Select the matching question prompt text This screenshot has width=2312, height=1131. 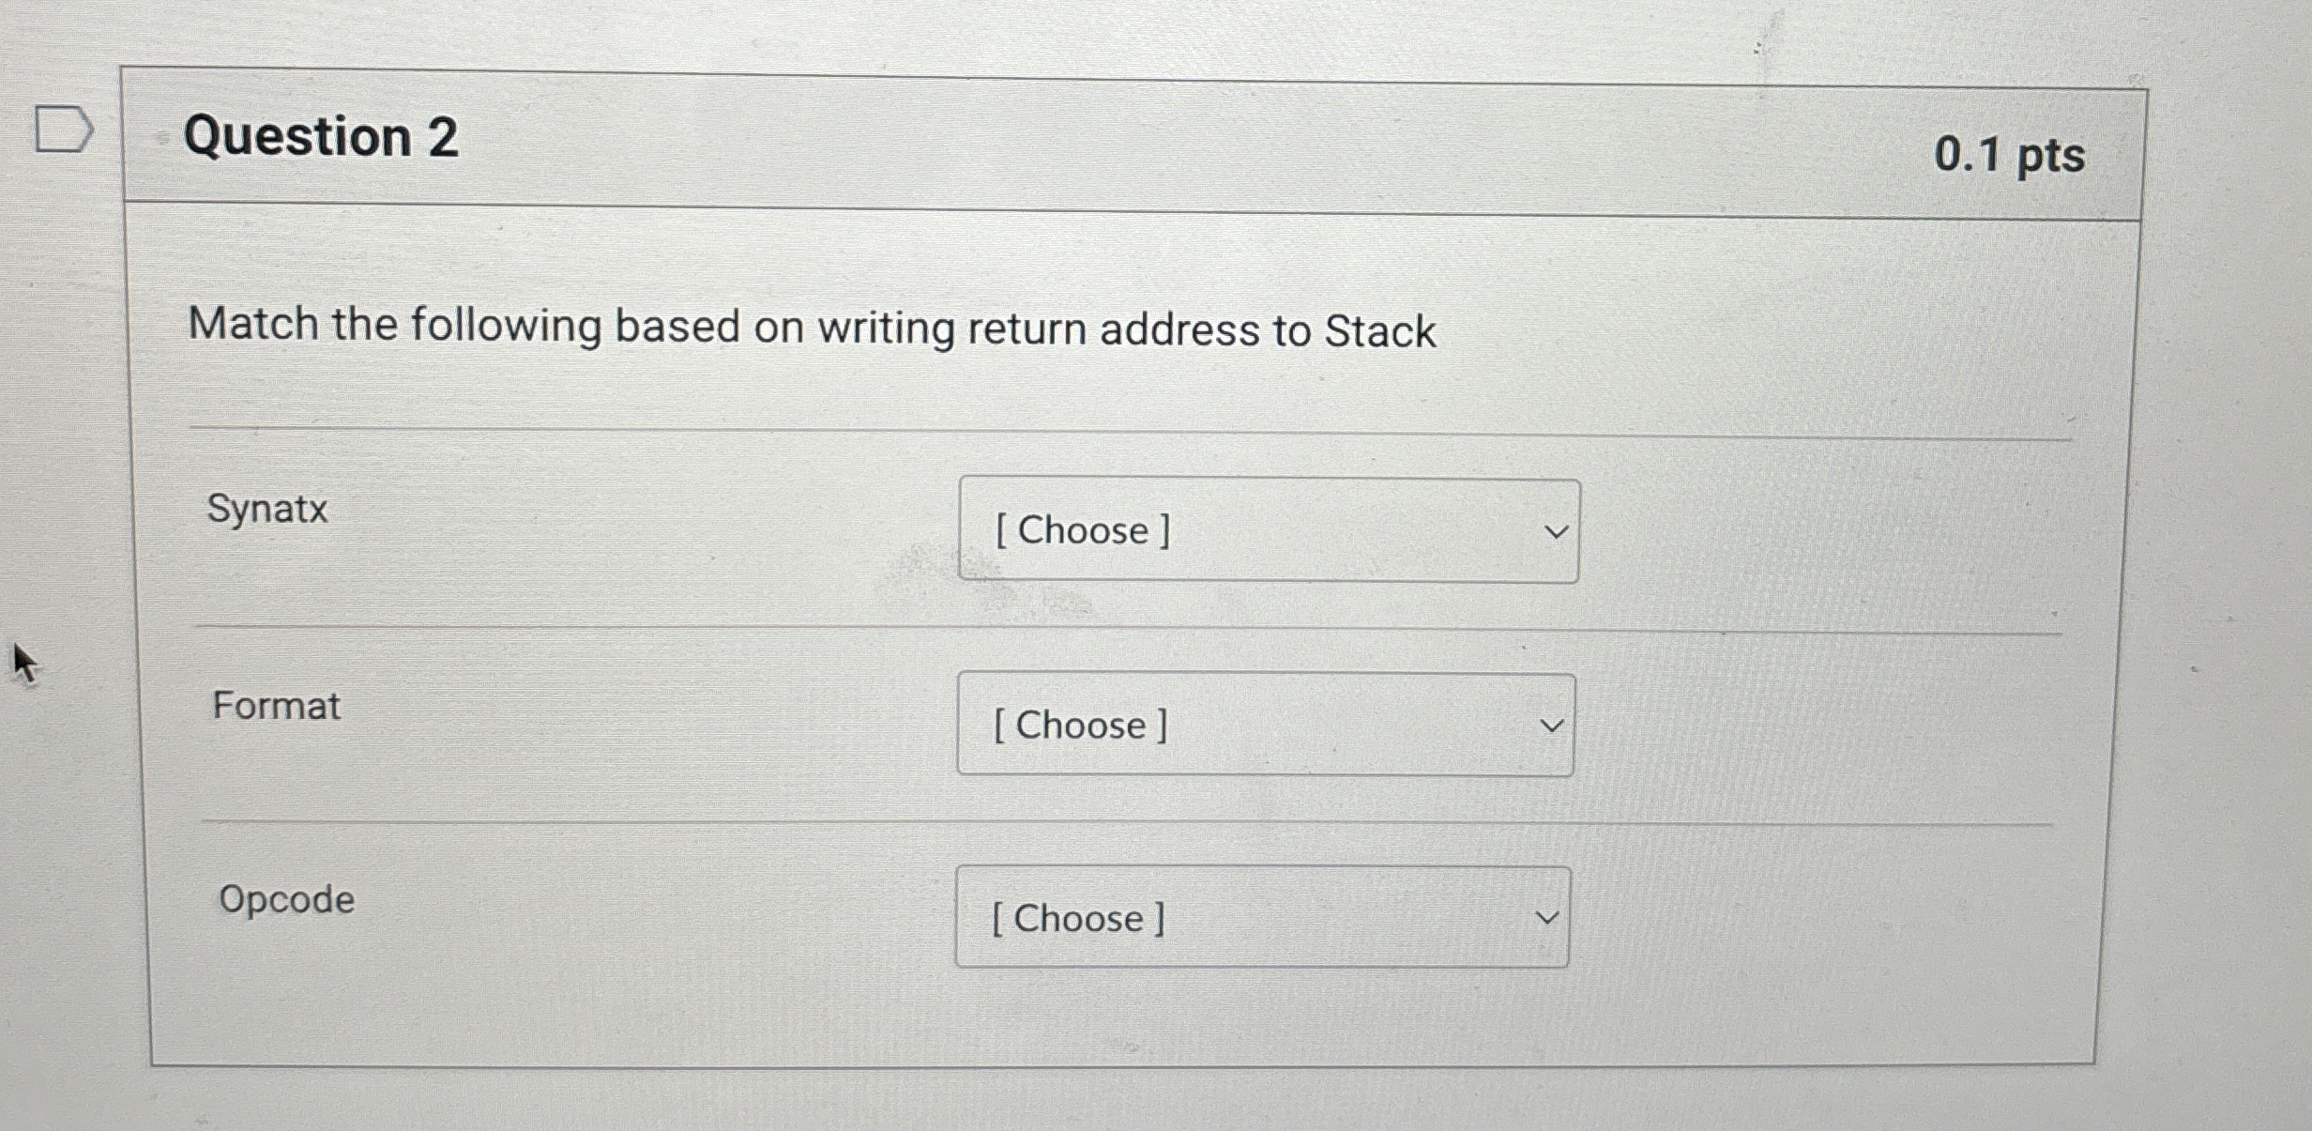811,328
